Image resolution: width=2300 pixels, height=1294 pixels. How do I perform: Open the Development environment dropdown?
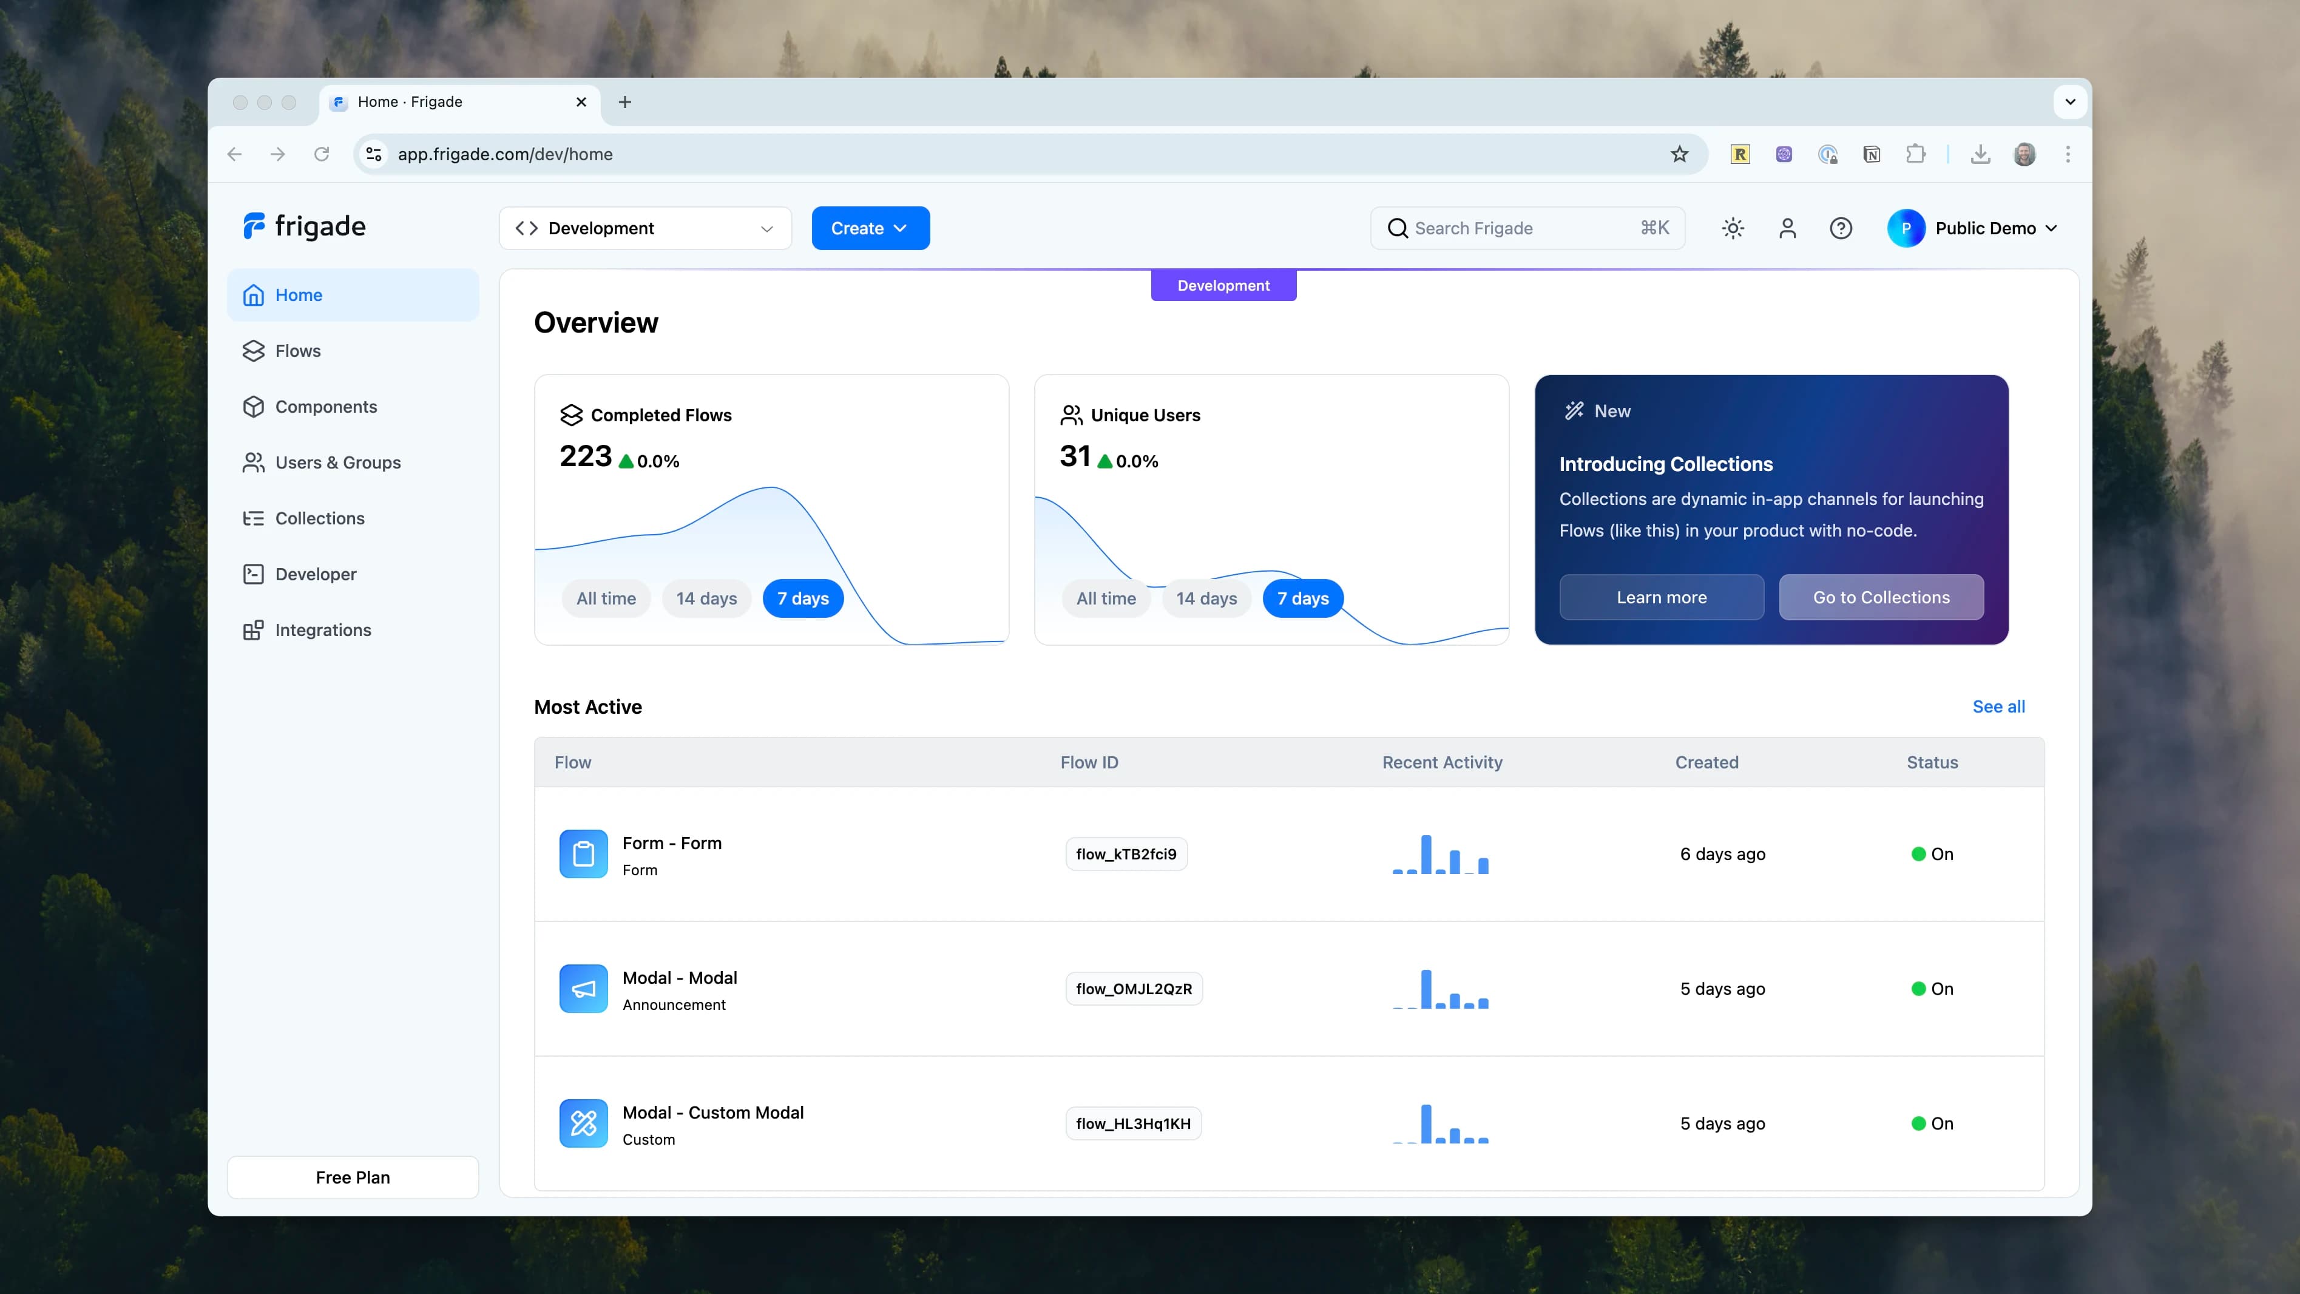646,229
